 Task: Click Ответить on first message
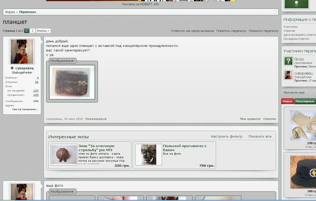tap(269, 119)
